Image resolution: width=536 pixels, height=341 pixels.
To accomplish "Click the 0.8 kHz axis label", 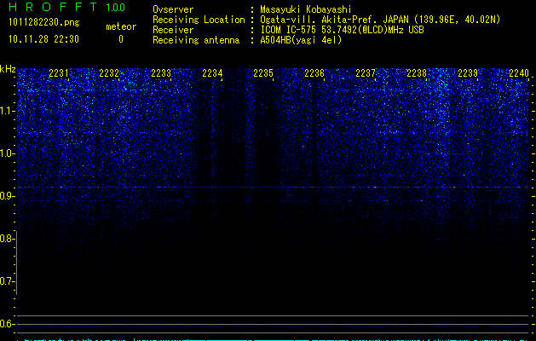I will tap(7, 239).
